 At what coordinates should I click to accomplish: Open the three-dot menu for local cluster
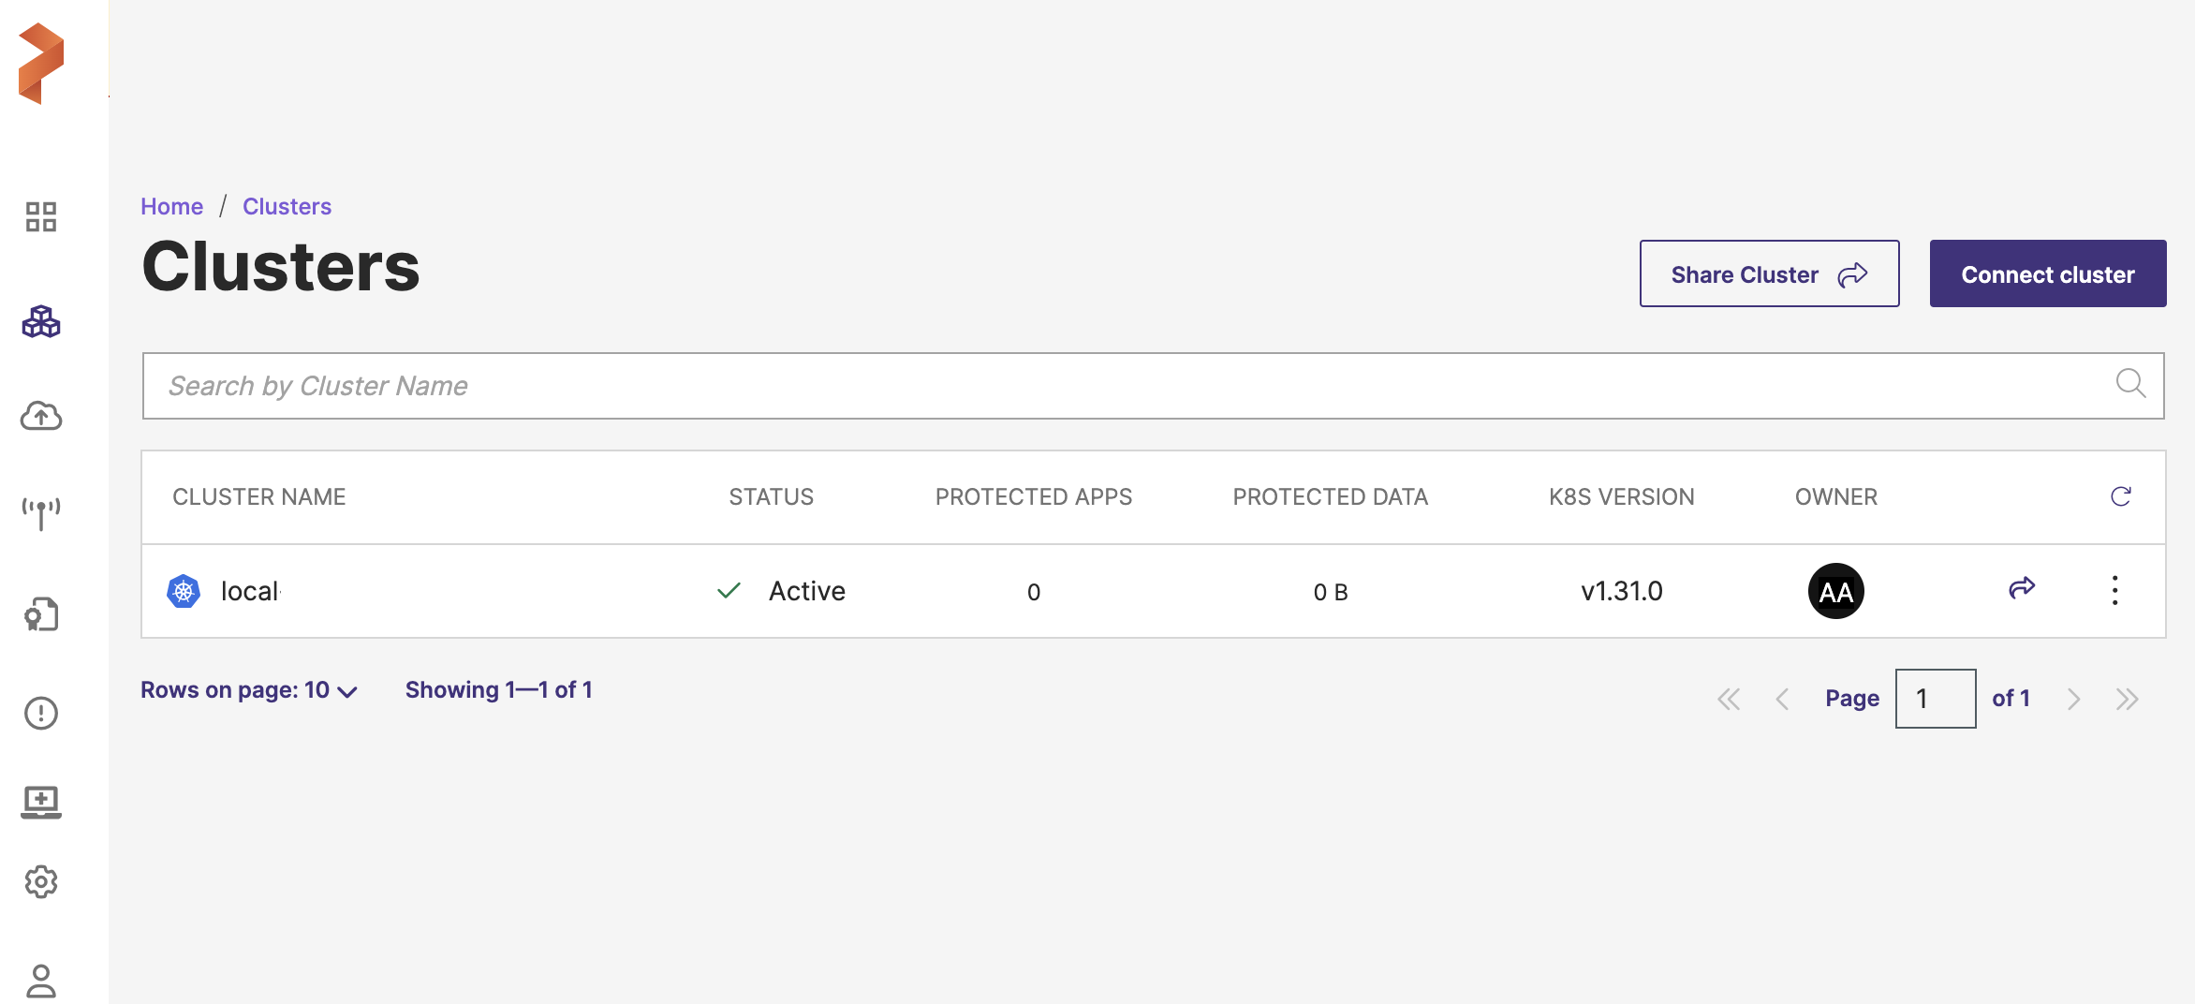2114,590
